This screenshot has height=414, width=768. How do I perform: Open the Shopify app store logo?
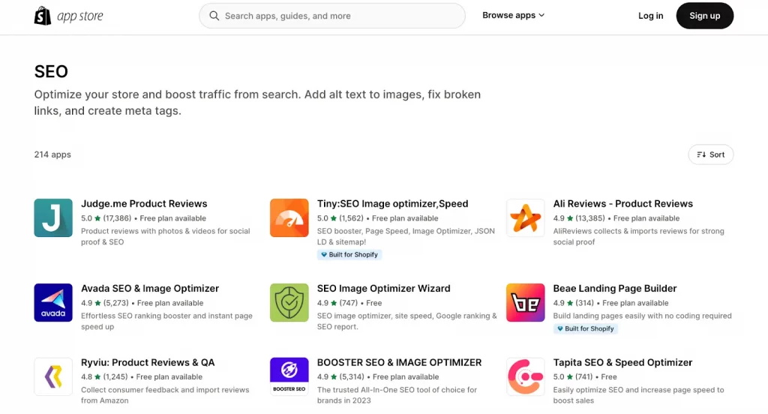(68, 16)
